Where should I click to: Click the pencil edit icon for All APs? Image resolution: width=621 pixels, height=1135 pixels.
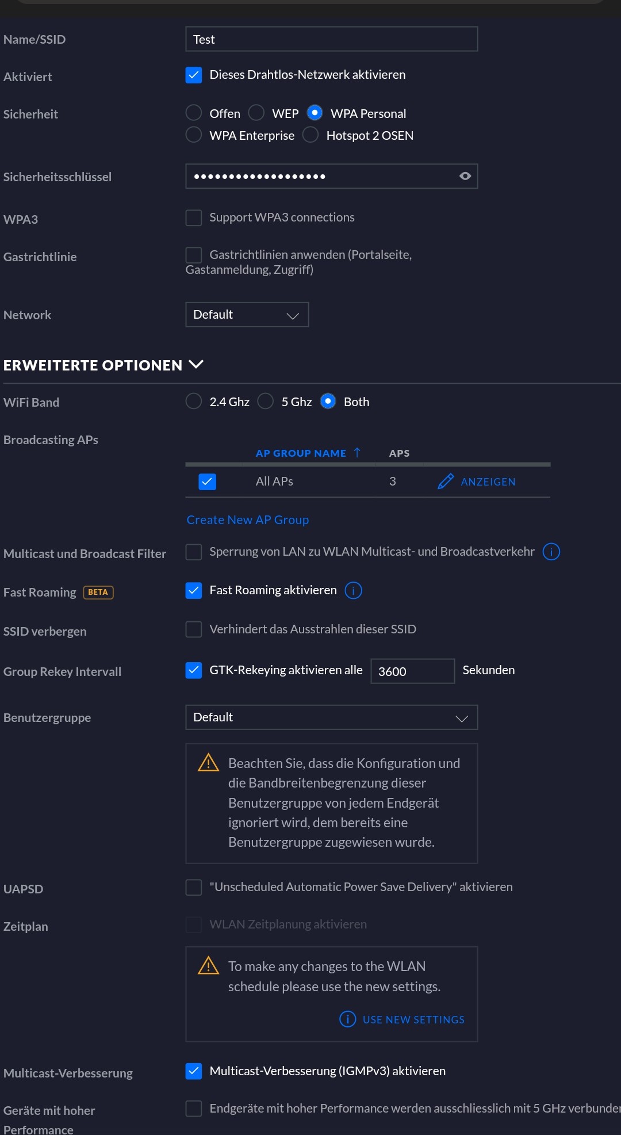pyautogui.click(x=445, y=481)
